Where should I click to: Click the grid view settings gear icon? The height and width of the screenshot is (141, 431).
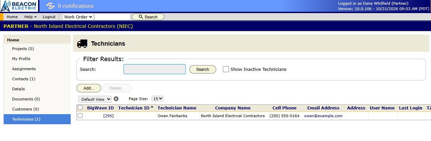(x=116, y=99)
